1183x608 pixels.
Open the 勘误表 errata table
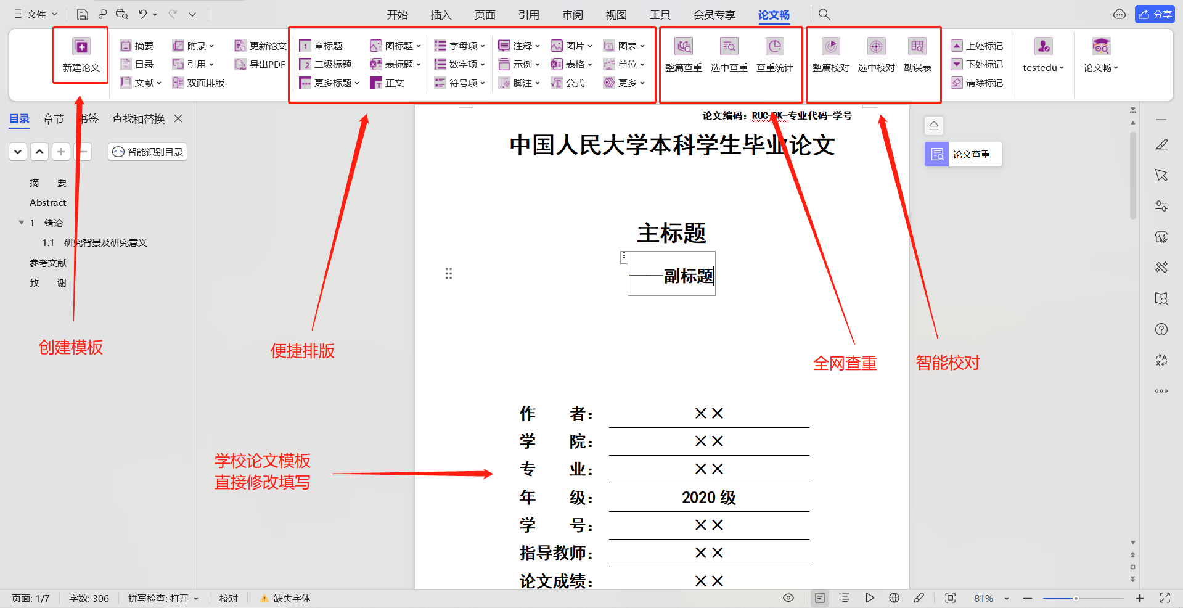[x=917, y=55]
